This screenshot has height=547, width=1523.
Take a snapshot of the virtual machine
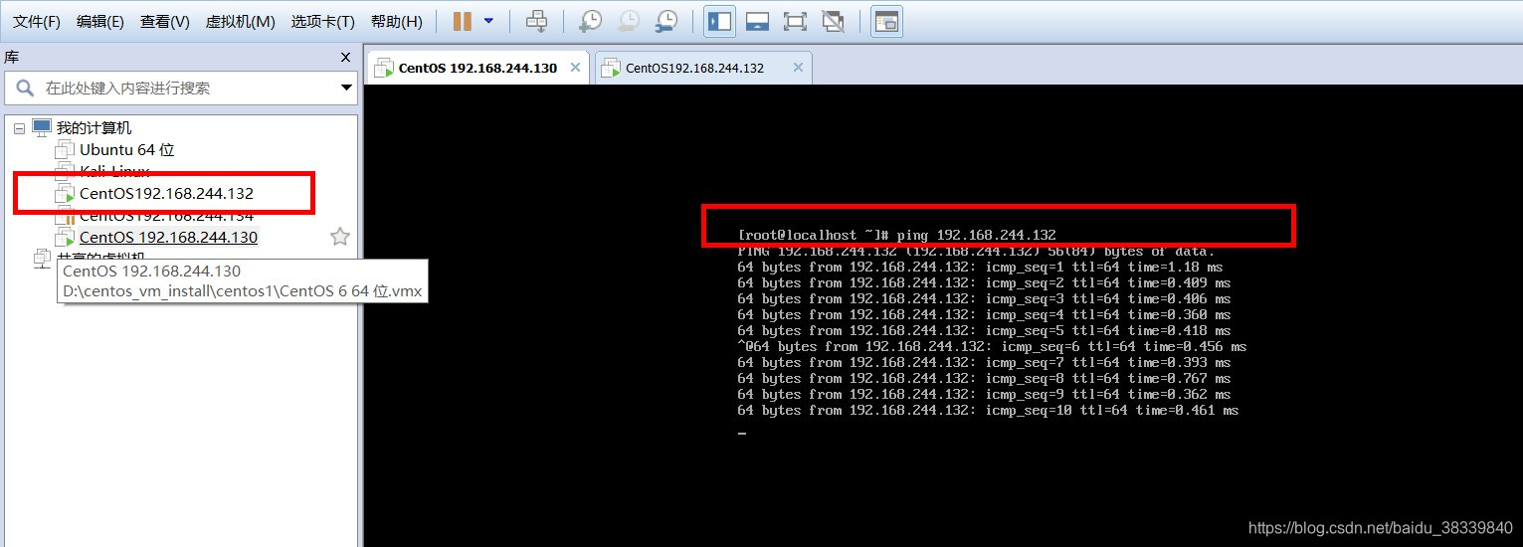pyautogui.click(x=591, y=21)
